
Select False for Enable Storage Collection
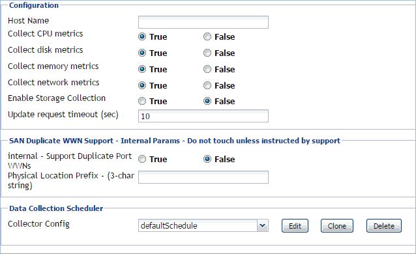pyautogui.click(x=207, y=101)
